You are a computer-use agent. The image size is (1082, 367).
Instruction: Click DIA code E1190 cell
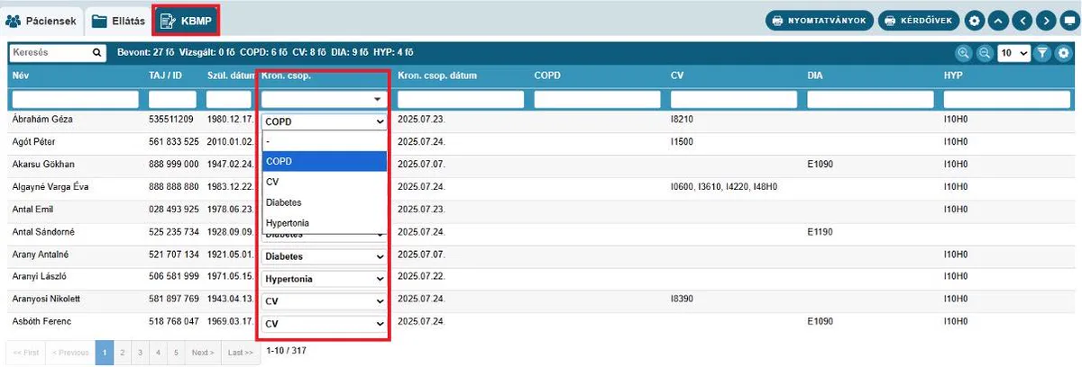pos(820,231)
